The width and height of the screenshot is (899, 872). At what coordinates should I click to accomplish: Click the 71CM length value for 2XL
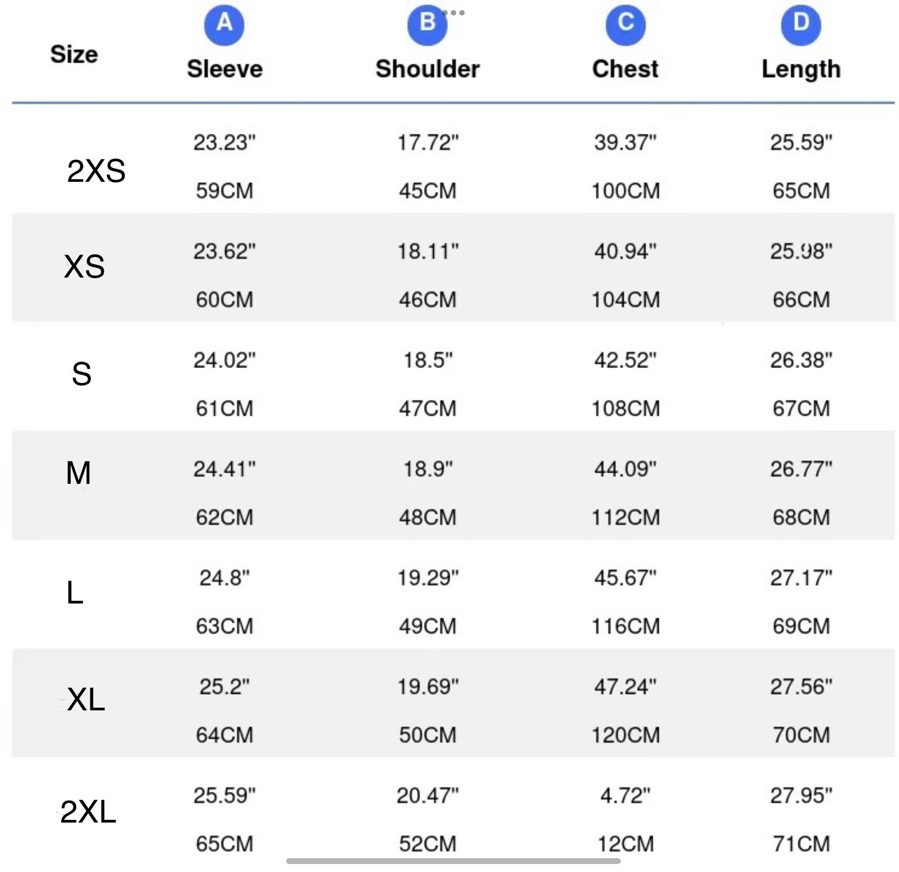point(801,844)
